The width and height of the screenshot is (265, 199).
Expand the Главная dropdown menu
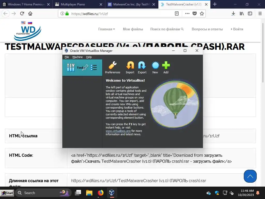(107, 29)
